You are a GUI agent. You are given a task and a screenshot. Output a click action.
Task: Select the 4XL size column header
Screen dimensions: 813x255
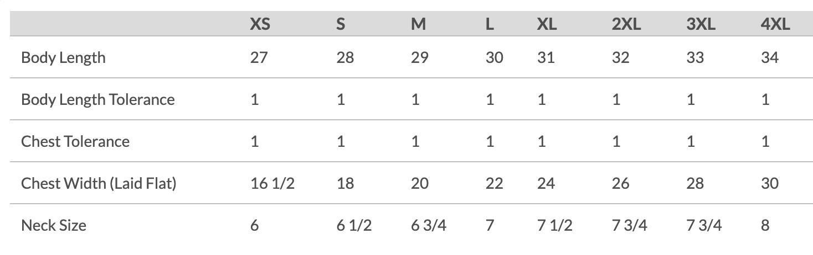pos(775,24)
